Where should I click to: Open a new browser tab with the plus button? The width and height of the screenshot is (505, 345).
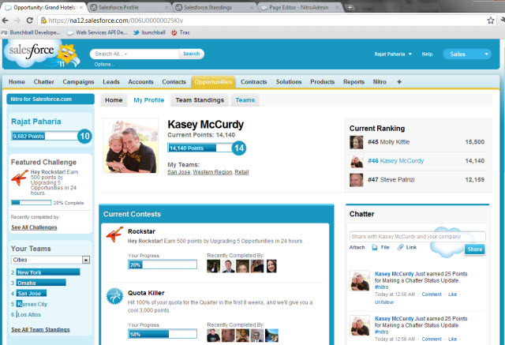tap(350, 7)
